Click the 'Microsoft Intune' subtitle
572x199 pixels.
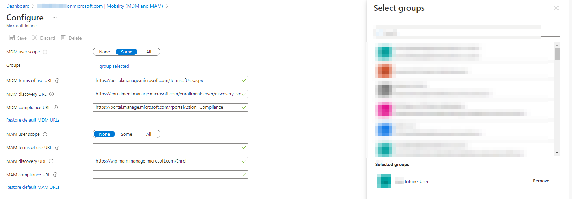point(21,26)
